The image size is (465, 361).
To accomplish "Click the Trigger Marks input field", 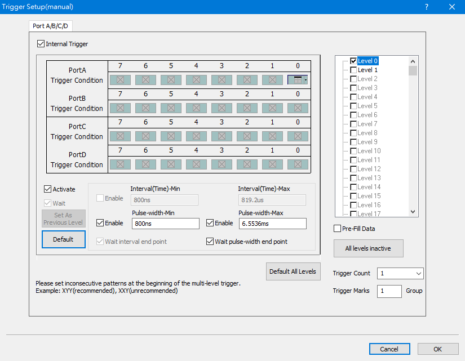I will 389,291.
